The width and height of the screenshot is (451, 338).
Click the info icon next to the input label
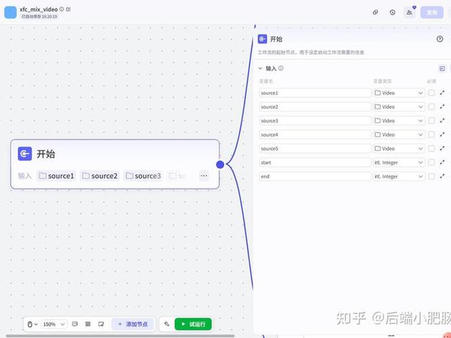281,68
